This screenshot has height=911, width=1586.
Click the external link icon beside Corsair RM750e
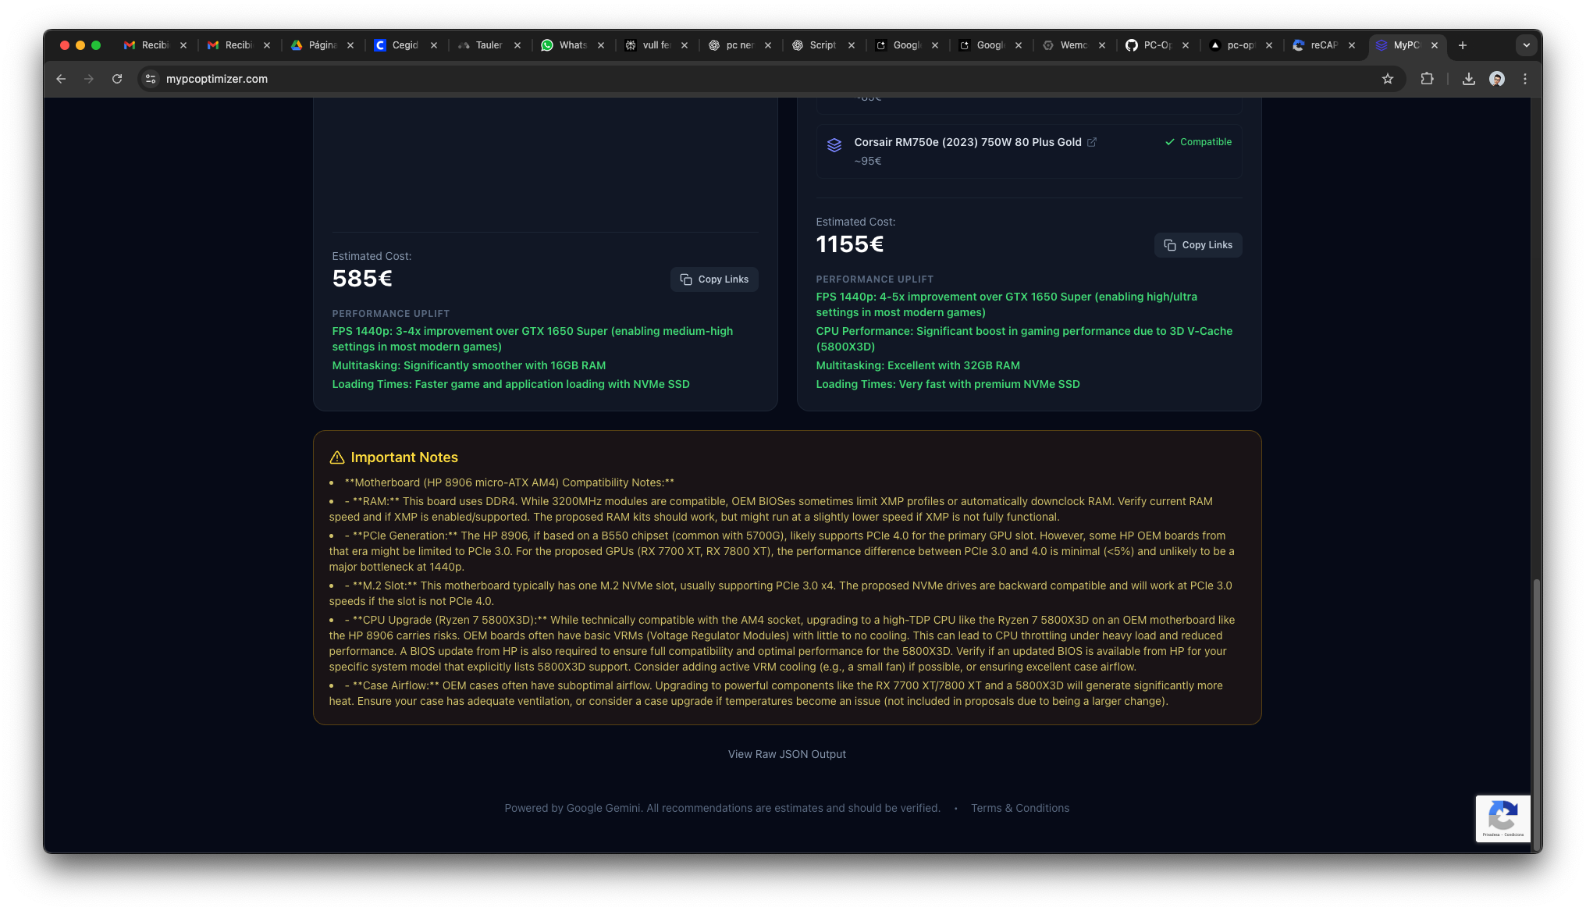coord(1092,142)
